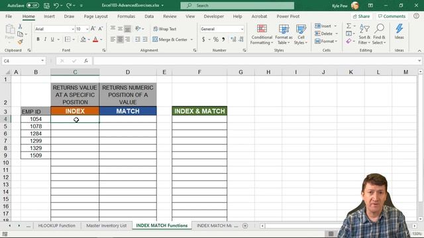This screenshot has height=238, width=424.
Task: Toggle Bottom Align
Action: (127, 28)
